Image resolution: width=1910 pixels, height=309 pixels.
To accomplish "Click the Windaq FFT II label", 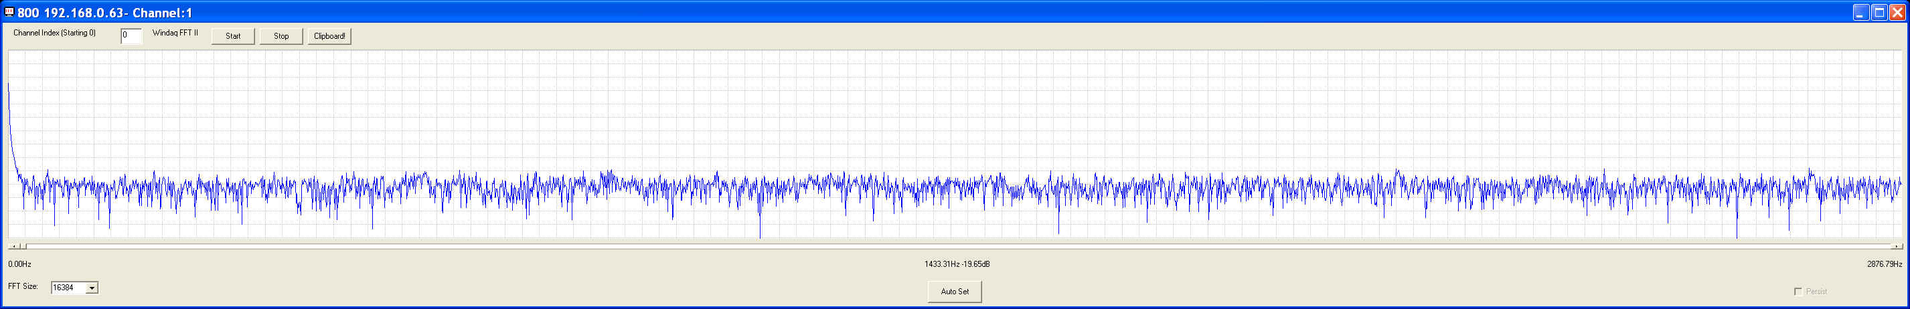I will (x=175, y=33).
